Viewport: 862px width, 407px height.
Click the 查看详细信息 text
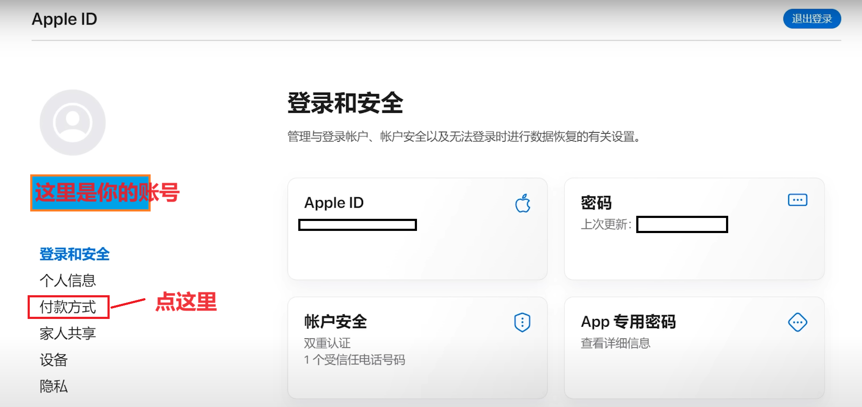pos(616,344)
